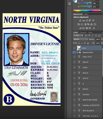The width and height of the screenshot is (103, 119).
Task: Click the layer Opacity percentage field
Action: [98, 39]
